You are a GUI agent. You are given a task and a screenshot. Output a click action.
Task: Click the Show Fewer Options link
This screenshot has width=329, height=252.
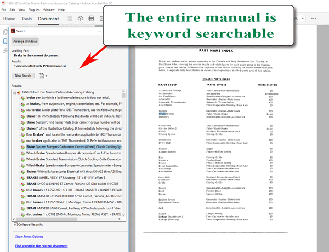(29, 237)
